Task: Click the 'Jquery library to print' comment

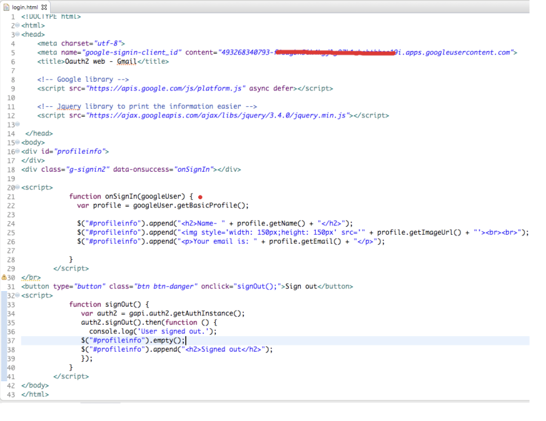Action: [x=148, y=106]
